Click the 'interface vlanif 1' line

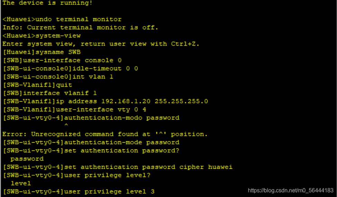pyautogui.click(x=50, y=93)
